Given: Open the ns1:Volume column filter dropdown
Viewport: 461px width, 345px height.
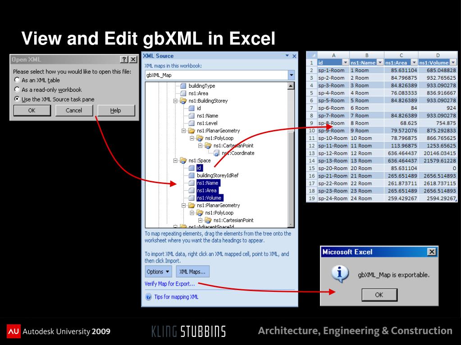Looking at the screenshot, I should (x=453, y=63).
